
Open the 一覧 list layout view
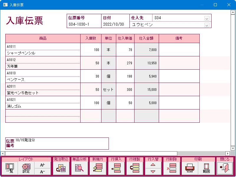[10, 168]
